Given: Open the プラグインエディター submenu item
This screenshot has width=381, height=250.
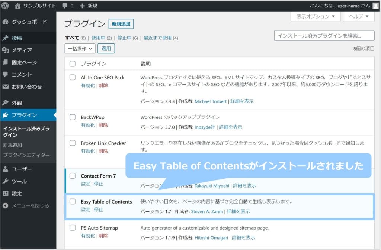Looking at the screenshot, I should 26,155.
